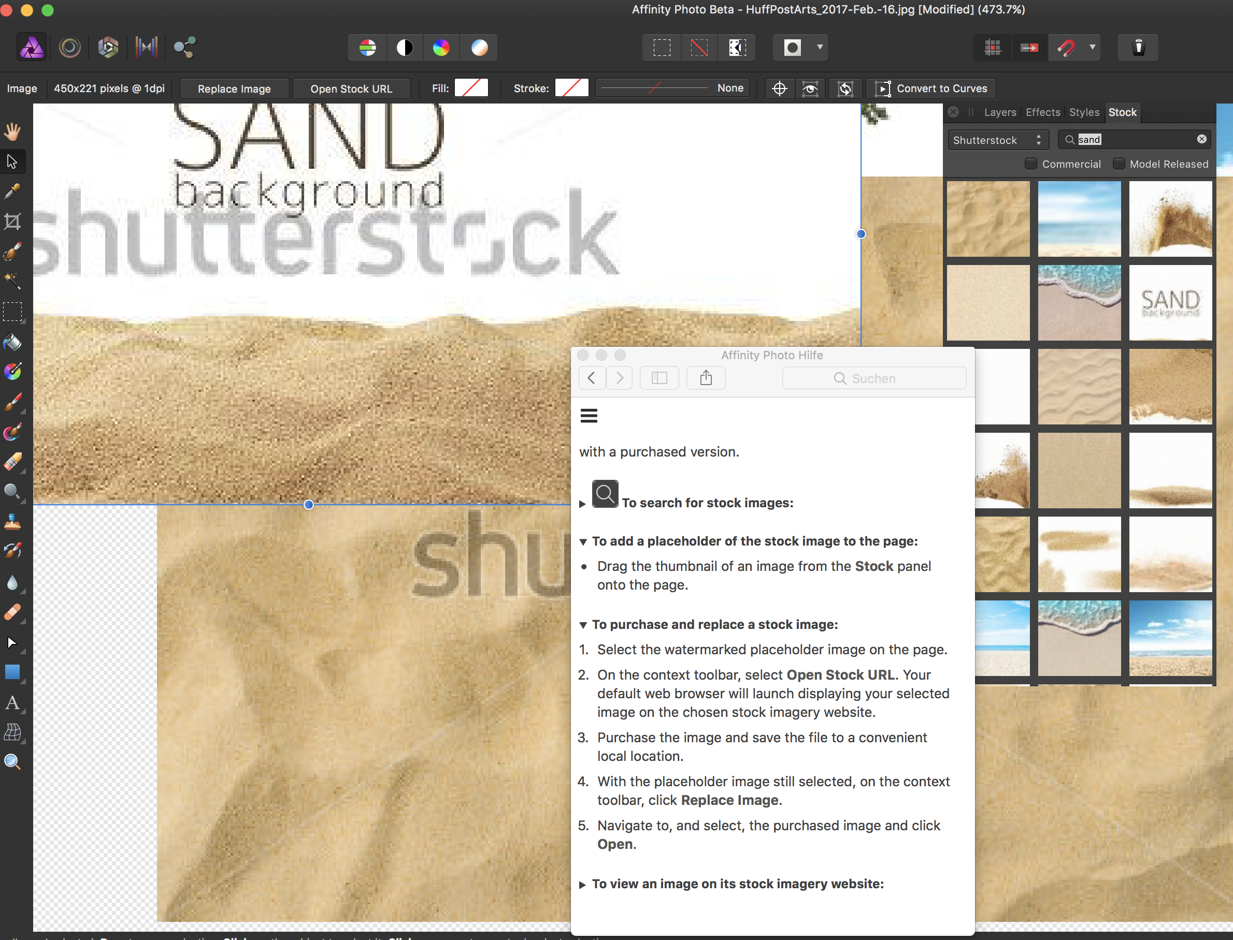Select the Gradient tool
The image size is (1233, 940).
tap(12, 371)
